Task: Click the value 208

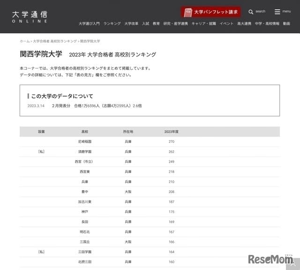Action: (172, 192)
